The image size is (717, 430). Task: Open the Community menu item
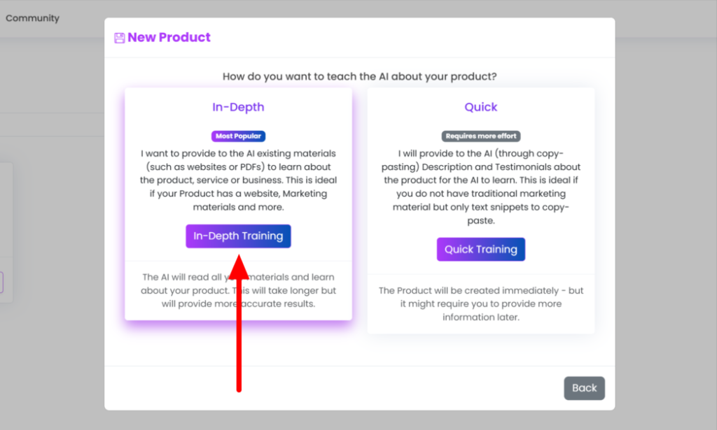point(32,18)
